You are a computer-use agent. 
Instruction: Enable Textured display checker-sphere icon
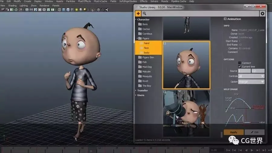click(72, 10)
